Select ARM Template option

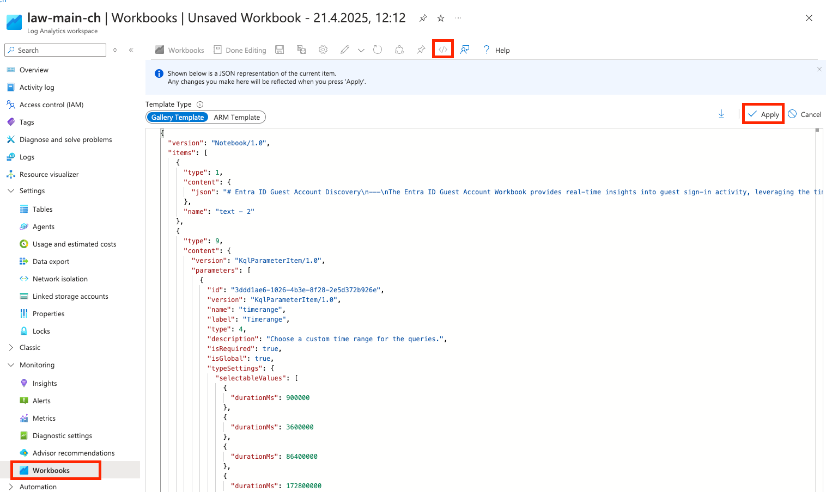237,117
